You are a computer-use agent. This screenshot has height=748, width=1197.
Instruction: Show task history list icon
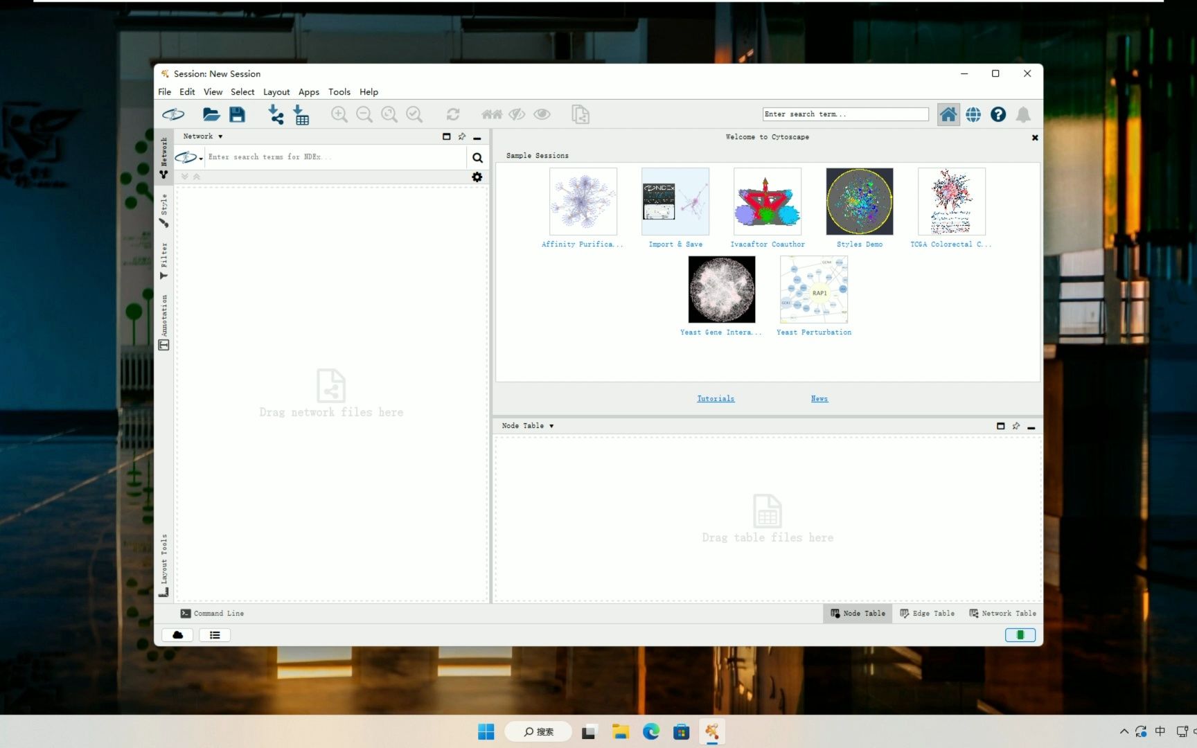tap(215, 635)
